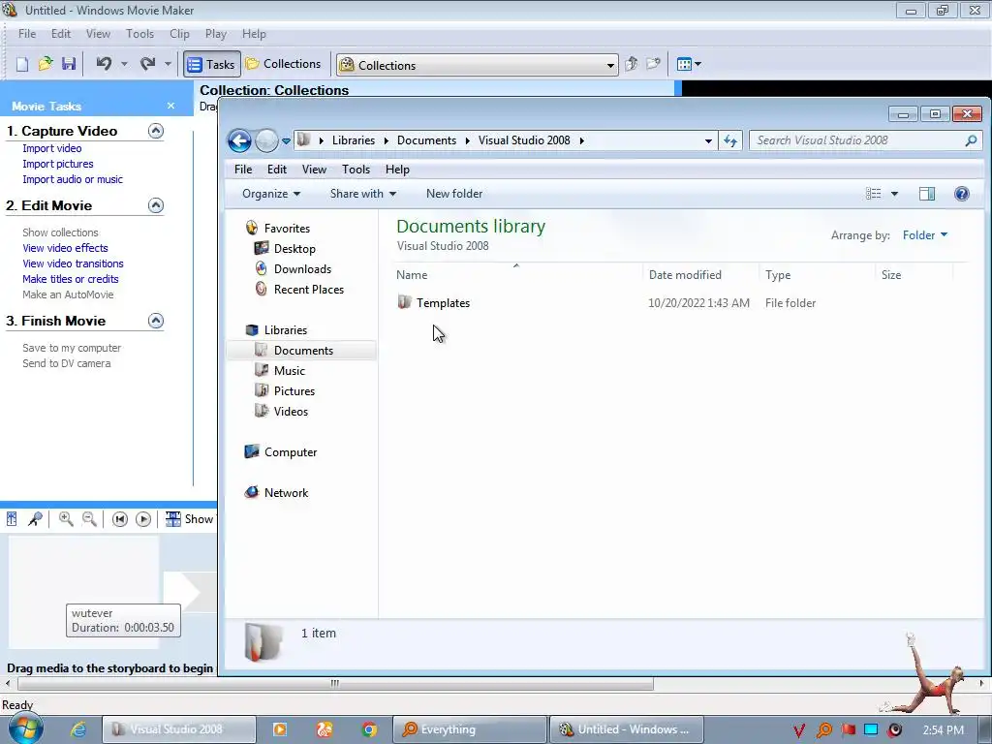Click new collection folder icon
The height and width of the screenshot is (744, 992).
653,64
